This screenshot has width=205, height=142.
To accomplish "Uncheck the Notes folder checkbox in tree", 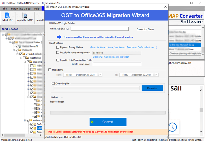I will click(32, 132).
